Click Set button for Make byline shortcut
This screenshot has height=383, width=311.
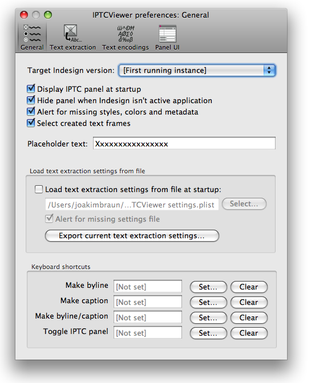[208, 287]
